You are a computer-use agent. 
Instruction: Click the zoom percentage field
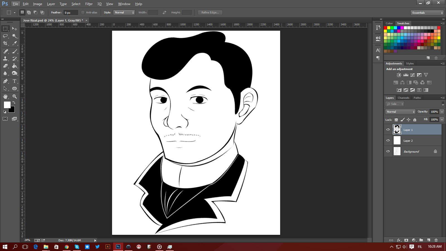click(x=27, y=240)
